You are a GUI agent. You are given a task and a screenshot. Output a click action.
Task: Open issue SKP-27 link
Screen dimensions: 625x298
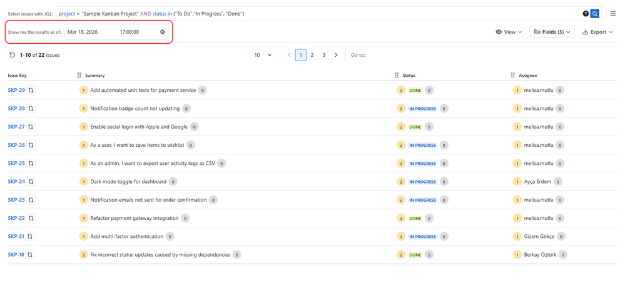tap(16, 127)
